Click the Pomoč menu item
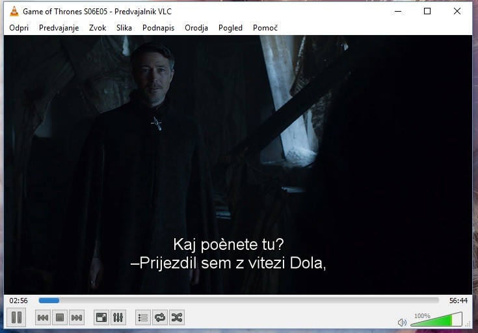The image size is (478, 333). 265,28
